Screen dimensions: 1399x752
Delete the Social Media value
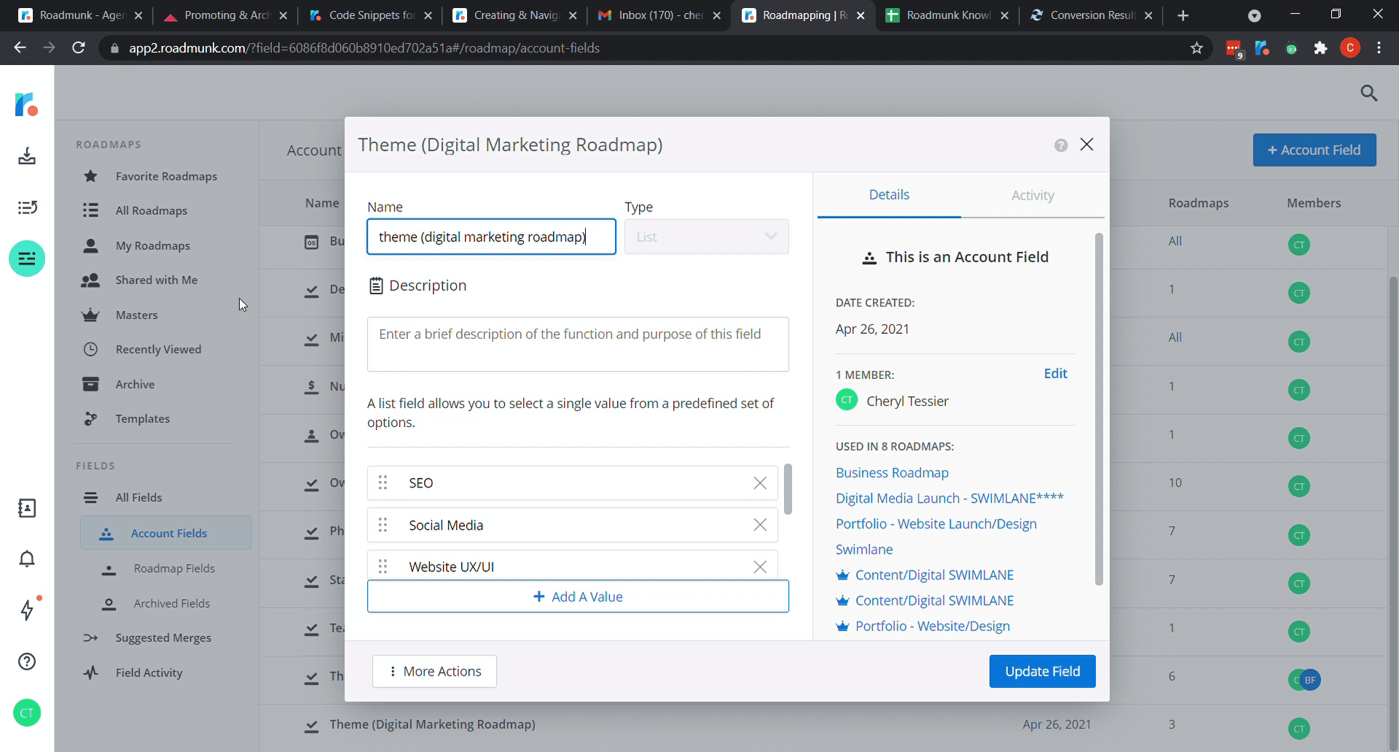pos(759,525)
